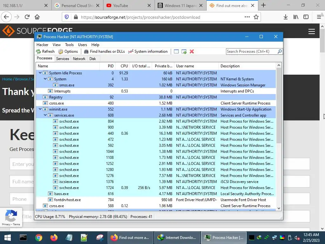Viewport: 325px width, 244px height.
Task: Click the red X terminate icon
Action: click(192, 51)
